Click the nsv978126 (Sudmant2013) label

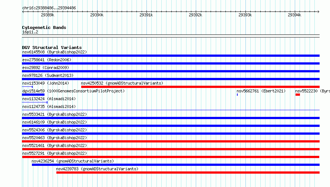click(48, 75)
